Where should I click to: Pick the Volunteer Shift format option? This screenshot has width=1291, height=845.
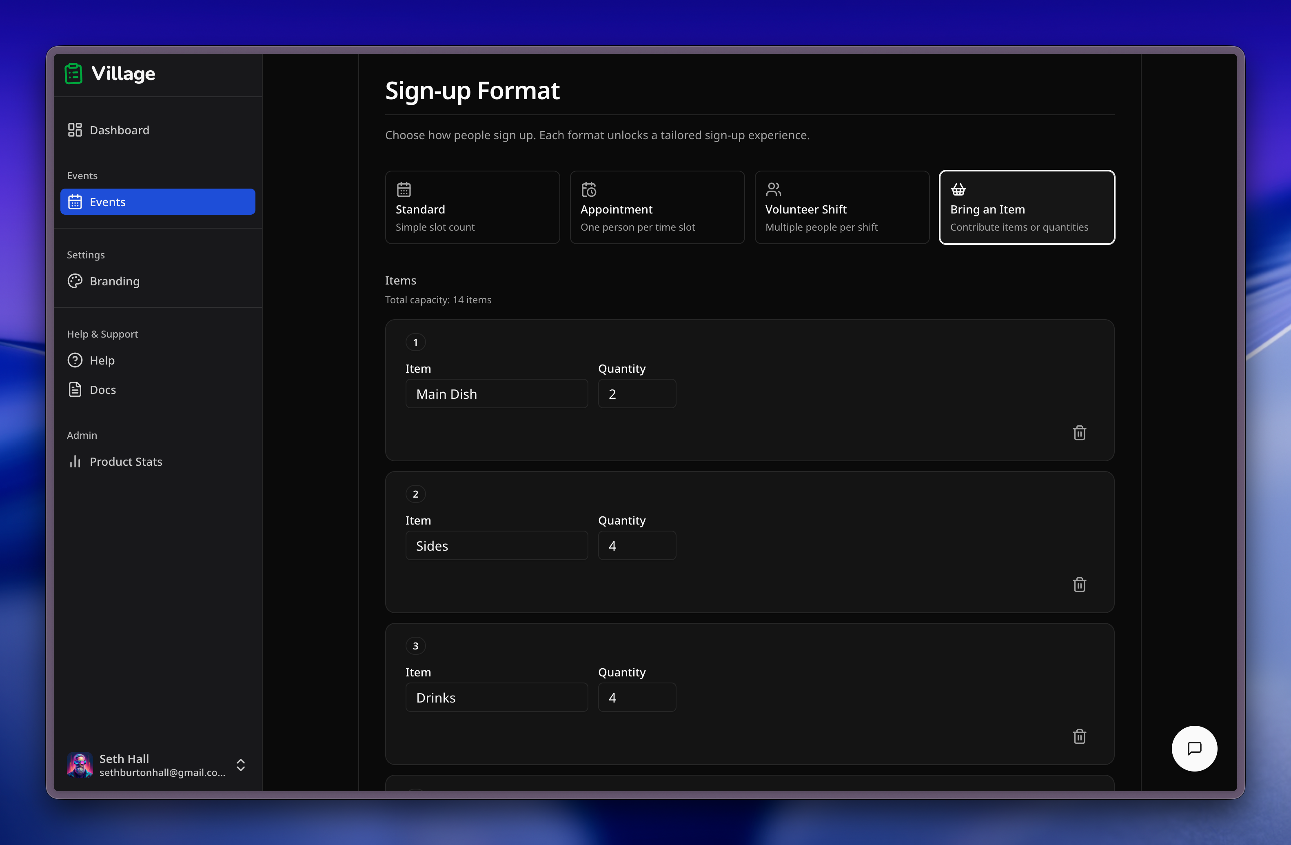click(x=841, y=207)
